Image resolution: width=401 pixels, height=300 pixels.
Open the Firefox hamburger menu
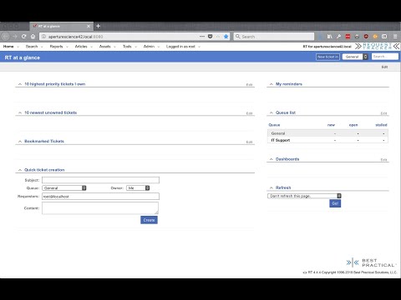395,37
